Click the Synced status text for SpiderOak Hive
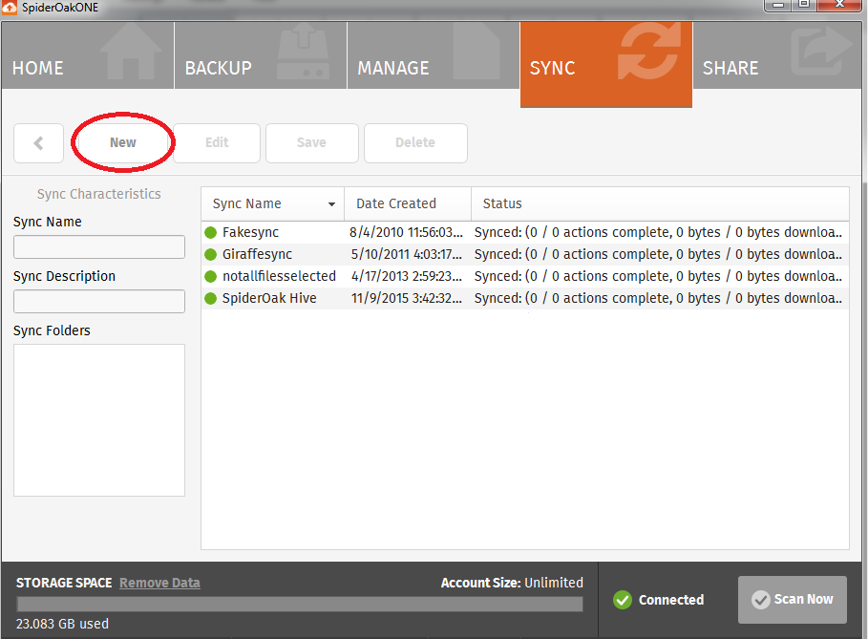Image resolution: width=868 pixels, height=639 pixels. (x=658, y=298)
